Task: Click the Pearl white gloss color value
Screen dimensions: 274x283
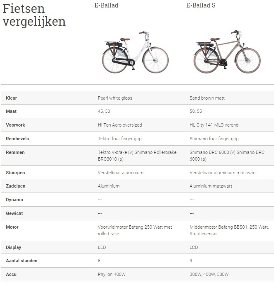Action: 115,98
